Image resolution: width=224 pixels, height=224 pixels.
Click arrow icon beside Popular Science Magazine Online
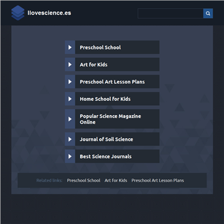click(70, 119)
